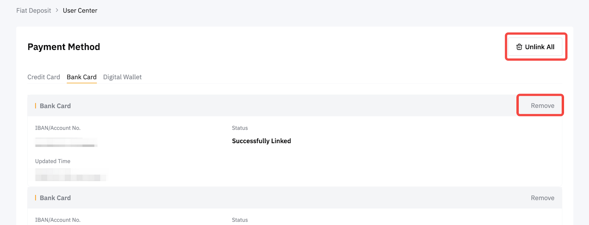Click the trash icon in Unlink All
Viewport: 589px width, 225px height.
519,47
